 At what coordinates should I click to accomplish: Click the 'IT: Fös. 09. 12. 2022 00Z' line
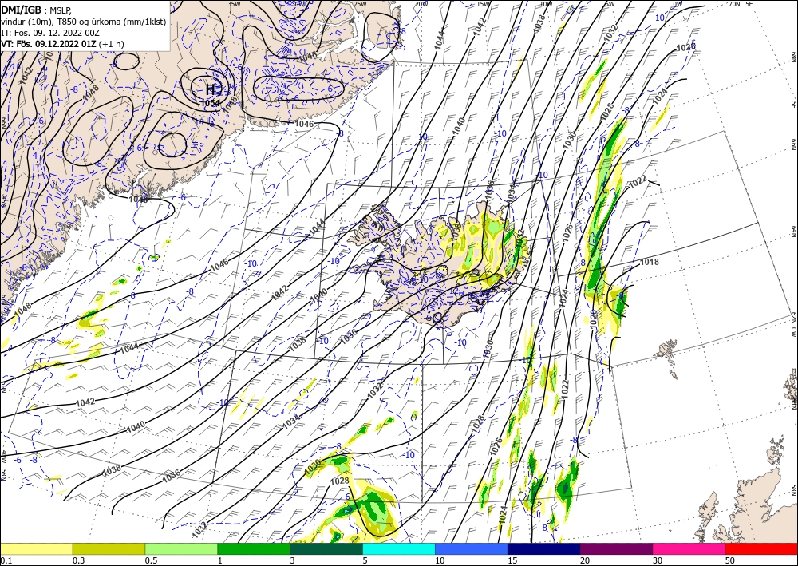click(x=49, y=33)
